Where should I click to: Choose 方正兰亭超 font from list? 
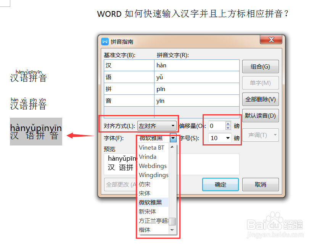point(153,220)
